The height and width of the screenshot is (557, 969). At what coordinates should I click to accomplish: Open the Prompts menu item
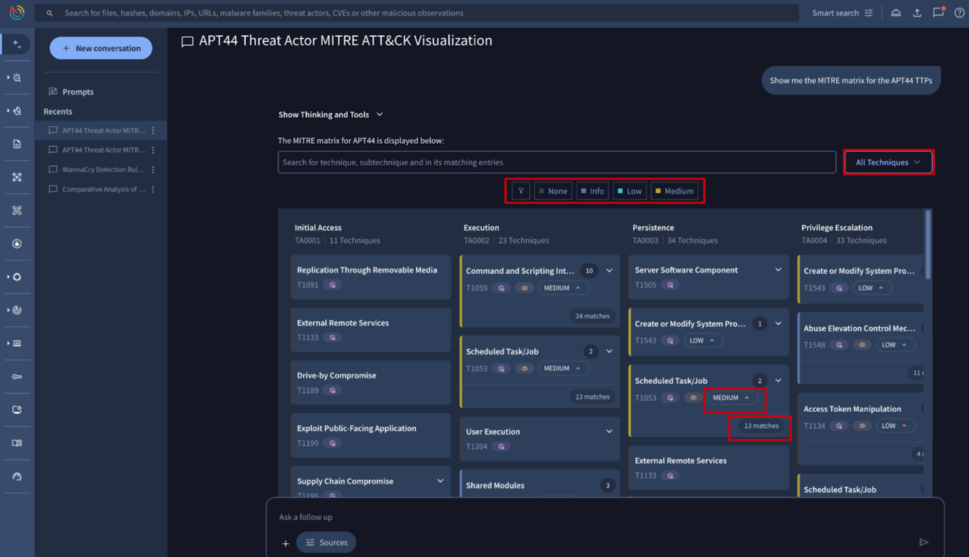(78, 92)
